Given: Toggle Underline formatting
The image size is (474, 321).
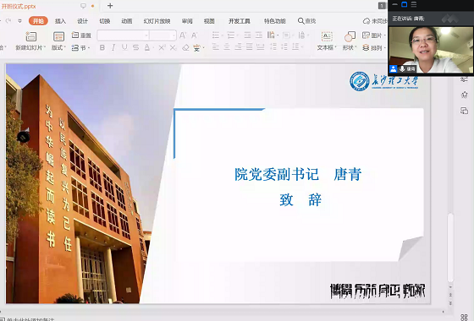Looking at the screenshot, I should click(124, 47).
